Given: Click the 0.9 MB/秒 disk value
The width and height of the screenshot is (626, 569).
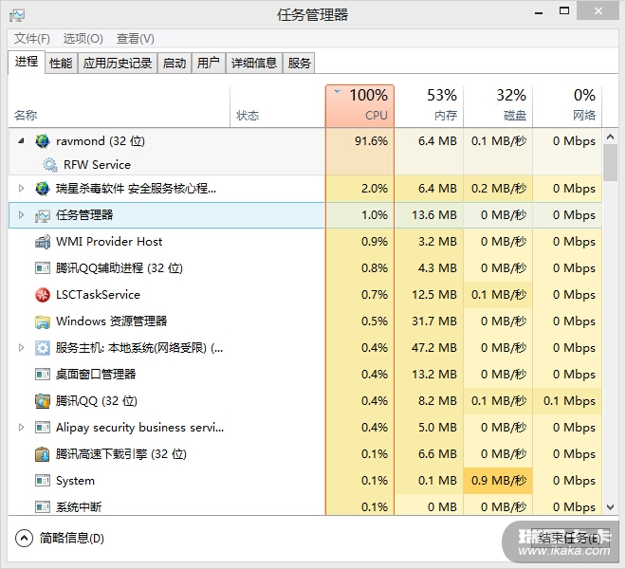Looking at the screenshot, I should [x=499, y=481].
